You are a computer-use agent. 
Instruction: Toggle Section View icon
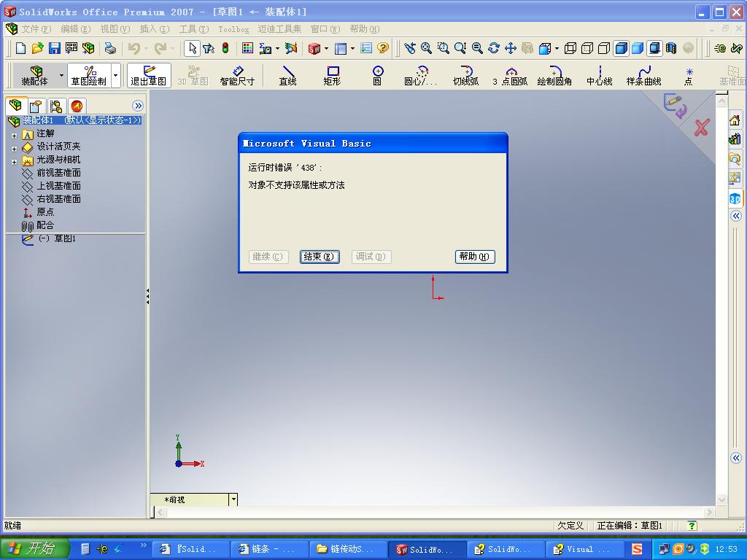tap(671, 48)
